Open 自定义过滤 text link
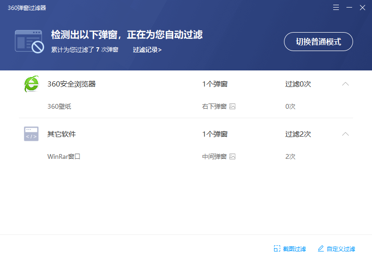Viewport: 372px width, 260px height. pyautogui.click(x=341, y=249)
